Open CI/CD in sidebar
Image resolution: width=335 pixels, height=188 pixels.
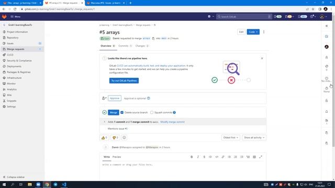(10, 55)
